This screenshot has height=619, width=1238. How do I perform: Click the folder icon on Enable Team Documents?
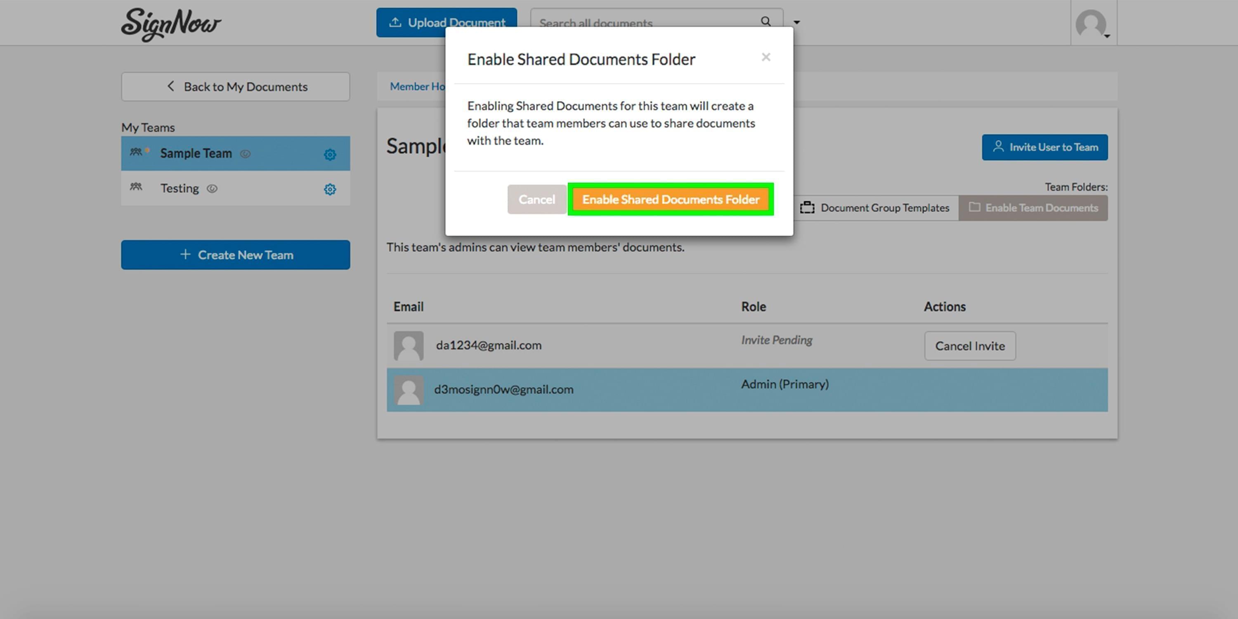point(975,207)
